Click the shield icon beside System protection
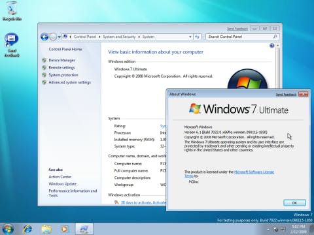Screen dimensions: 314x235 coord(44,75)
